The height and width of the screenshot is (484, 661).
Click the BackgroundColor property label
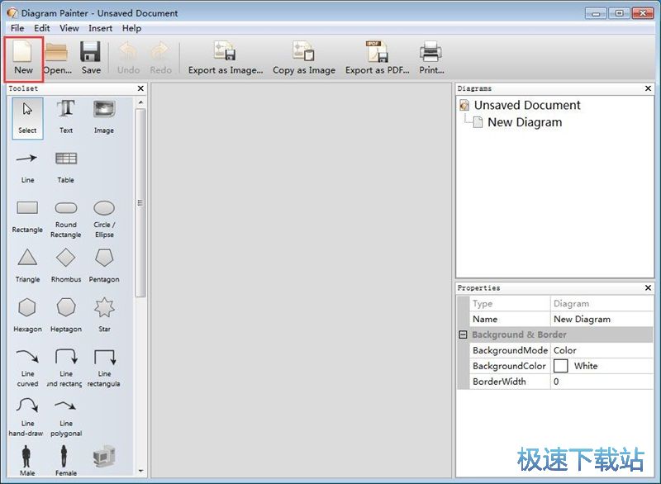(x=509, y=366)
